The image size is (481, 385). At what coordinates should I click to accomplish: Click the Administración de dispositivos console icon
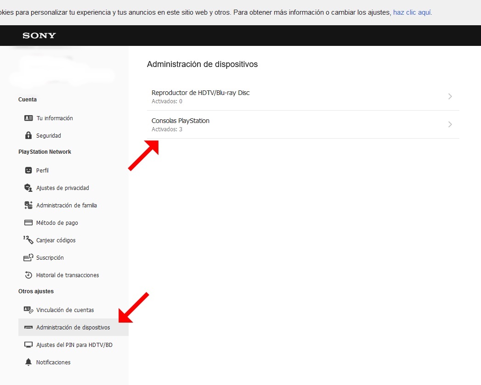pos(28,327)
